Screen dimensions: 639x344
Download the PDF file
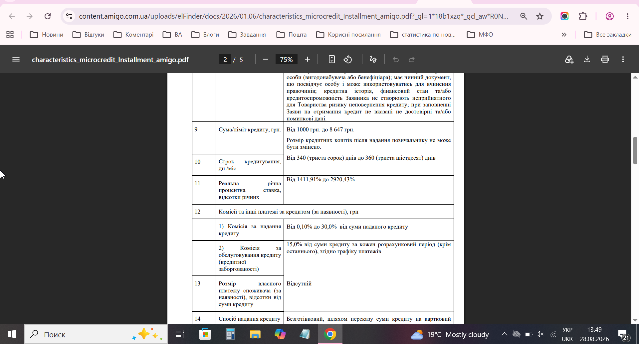pyautogui.click(x=587, y=60)
